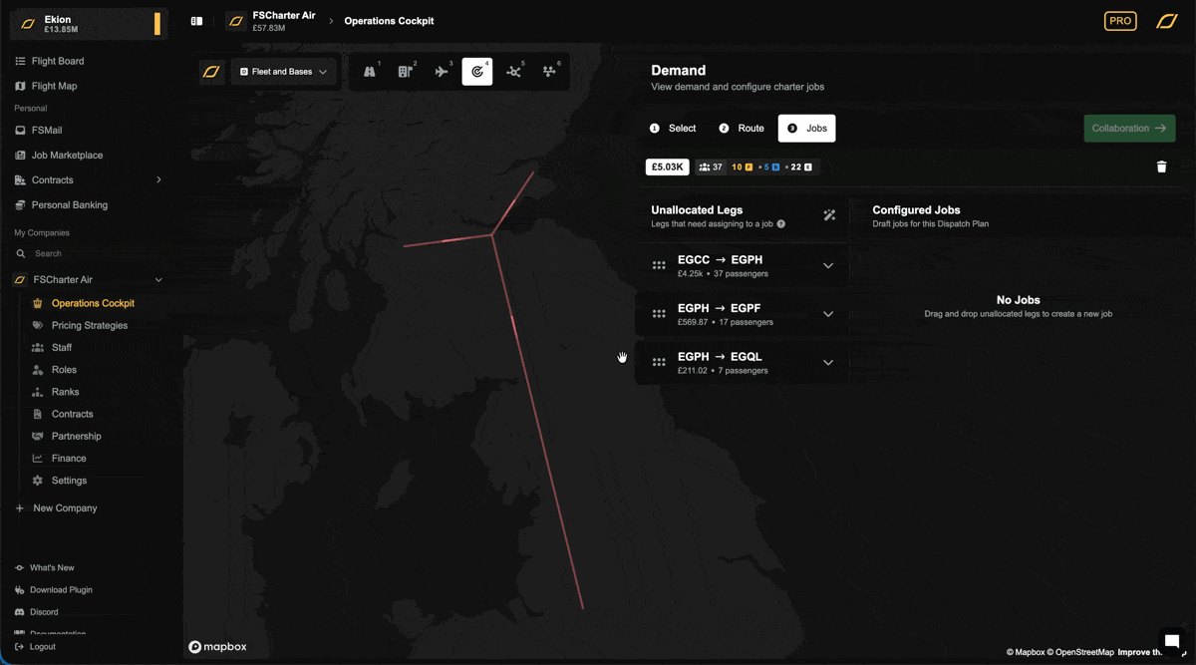Collapse the FSCharter Air company tree

tap(158, 280)
